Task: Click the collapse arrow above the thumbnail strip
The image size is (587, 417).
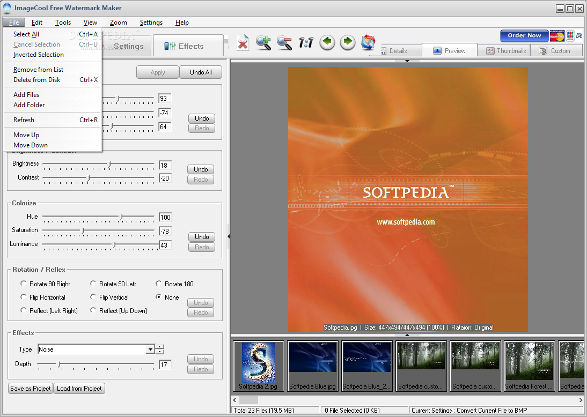Action: pos(407,335)
